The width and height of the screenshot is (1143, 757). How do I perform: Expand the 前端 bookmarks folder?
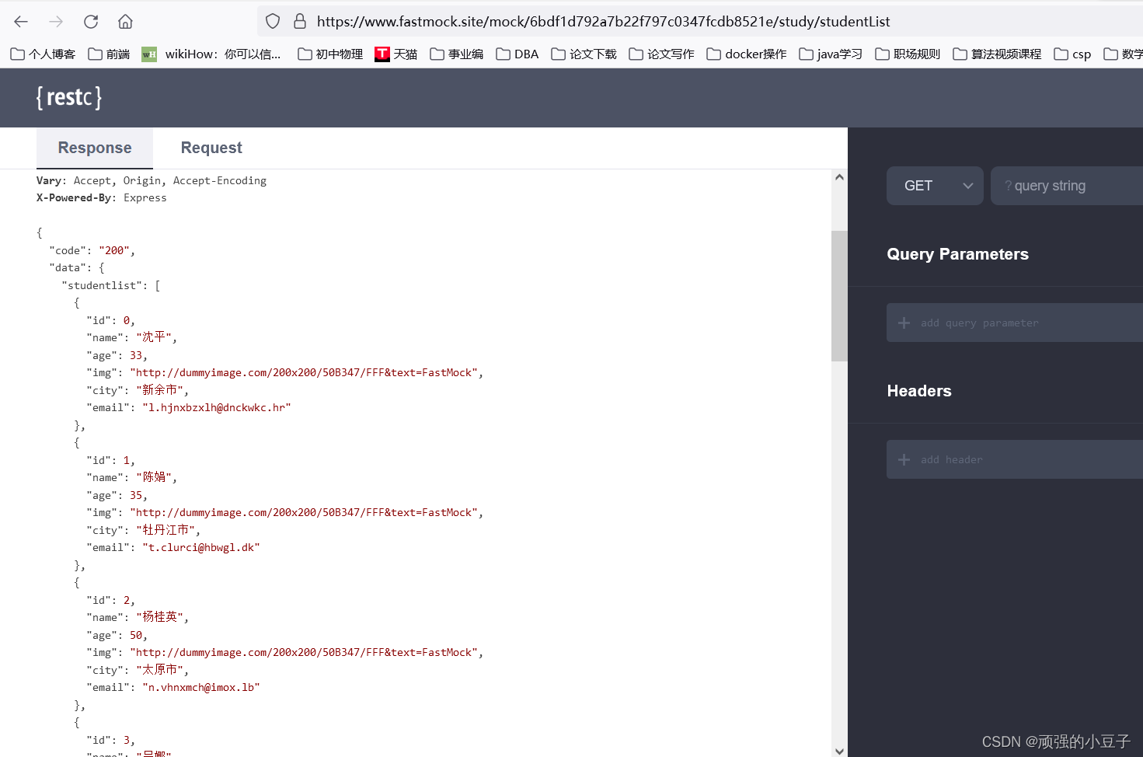click(109, 54)
